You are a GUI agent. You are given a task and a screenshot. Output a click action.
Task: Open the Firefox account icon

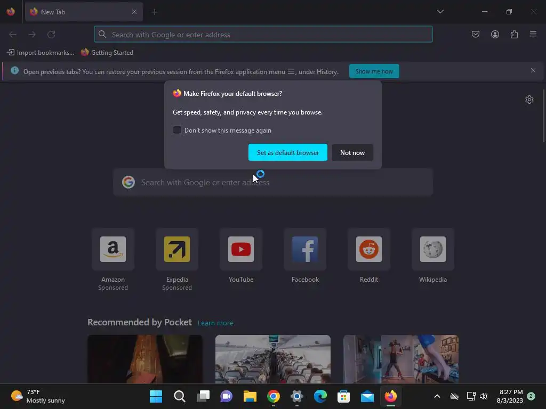495,35
